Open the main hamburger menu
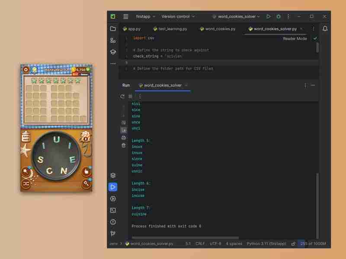This screenshot has height=259, width=346. [x=125, y=16]
